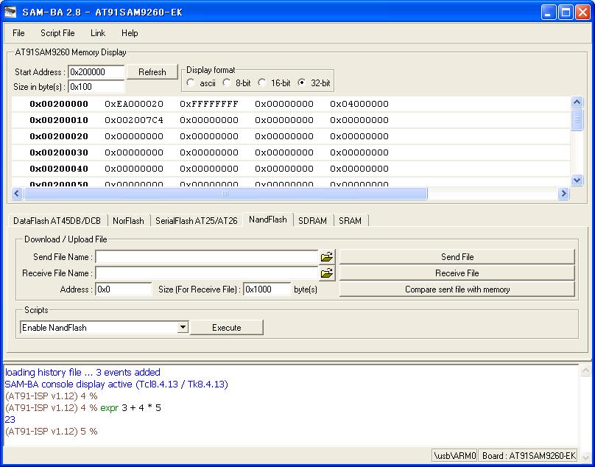Image resolution: width=595 pixels, height=467 pixels.
Task: Click Compare sent file with memory
Action: (457, 289)
